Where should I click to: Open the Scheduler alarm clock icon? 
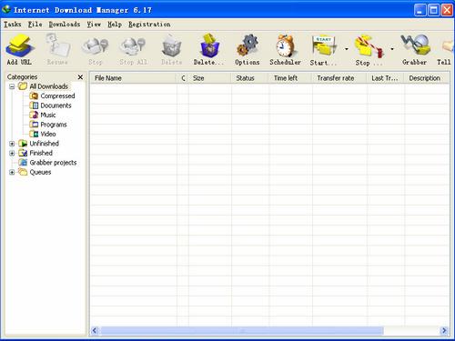pyautogui.click(x=285, y=46)
